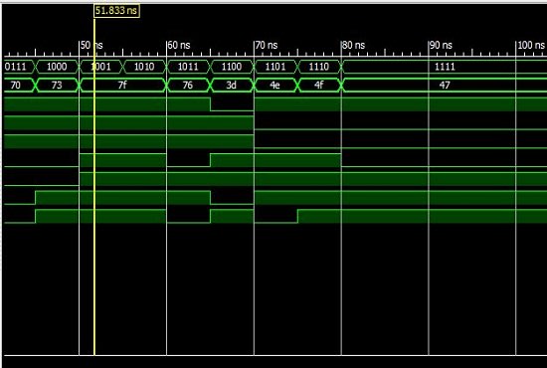547x368 pixels.
Task: Click the hex value 4e
Action: pyautogui.click(x=274, y=86)
